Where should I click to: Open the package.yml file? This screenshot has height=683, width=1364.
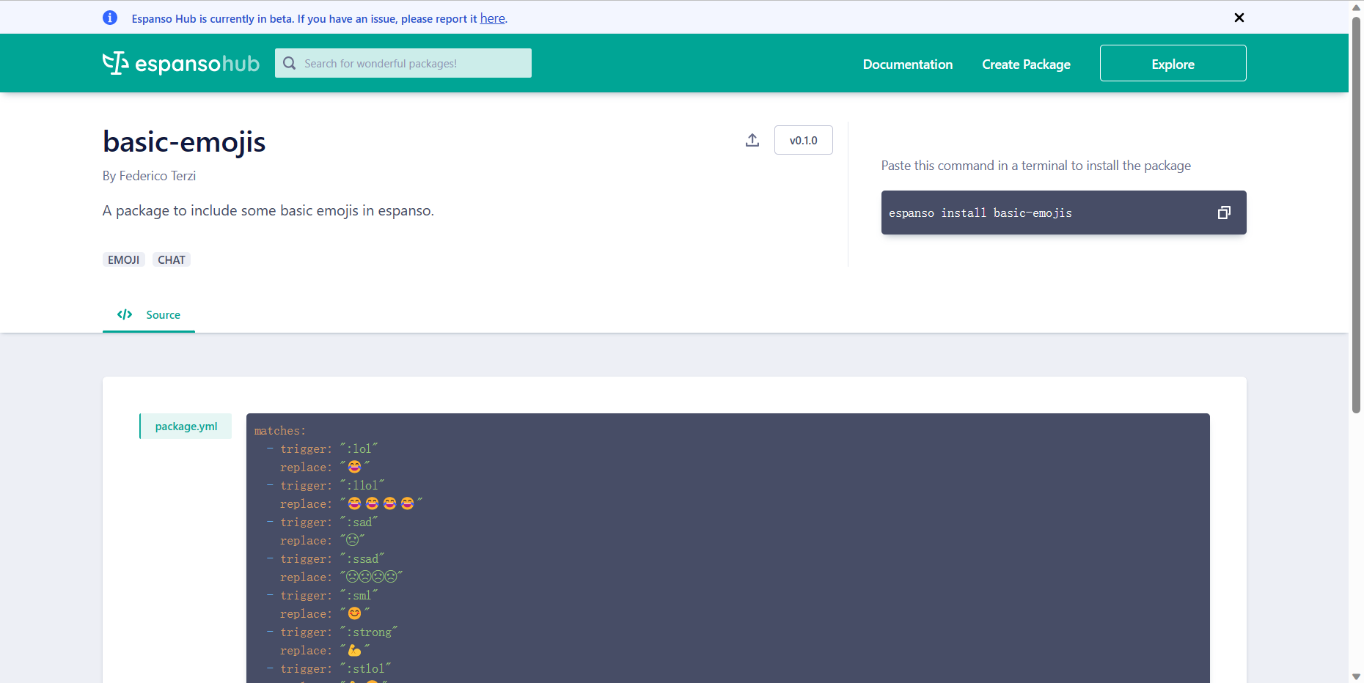186,427
